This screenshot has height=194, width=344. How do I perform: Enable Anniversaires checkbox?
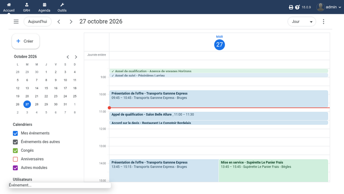(15, 159)
